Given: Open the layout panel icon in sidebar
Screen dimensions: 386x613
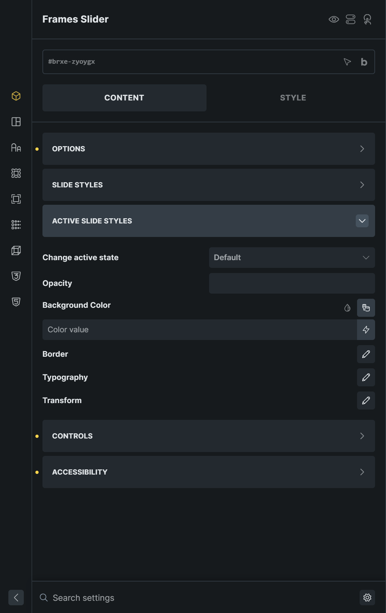Looking at the screenshot, I should point(16,122).
